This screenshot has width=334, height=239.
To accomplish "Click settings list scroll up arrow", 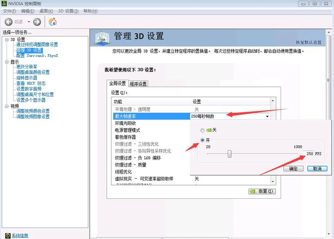I will [272, 101].
